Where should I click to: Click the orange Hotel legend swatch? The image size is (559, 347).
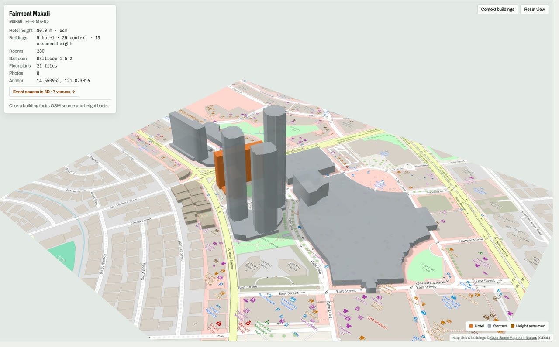(x=471, y=326)
